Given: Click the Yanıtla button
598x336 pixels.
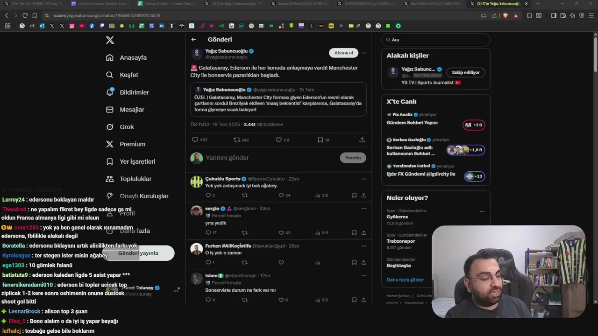Looking at the screenshot, I should [x=353, y=158].
